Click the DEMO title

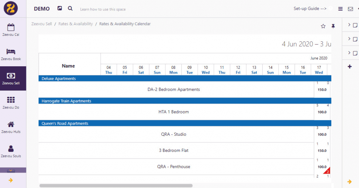[x=42, y=9]
